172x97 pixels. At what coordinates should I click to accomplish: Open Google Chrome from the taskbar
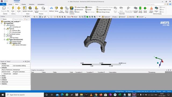pyautogui.click(x=96, y=95)
